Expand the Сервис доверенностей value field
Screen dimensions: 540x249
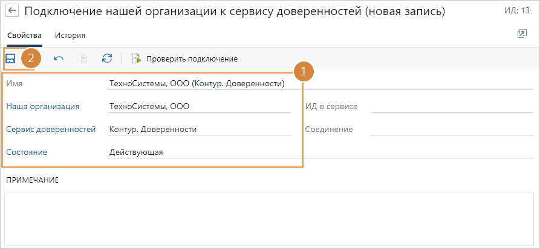point(200,129)
